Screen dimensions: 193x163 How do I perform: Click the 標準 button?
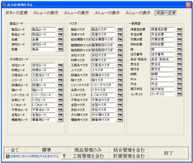click(46, 150)
